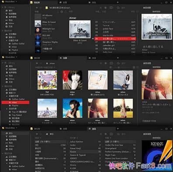Image resolution: width=173 pixels, height=172 pixels.
Task: Open the MusicBee menu in top window
Action: click(10, 2)
